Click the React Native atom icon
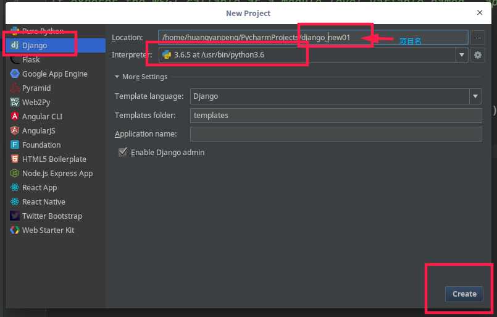Image resolution: width=497 pixels, height=317 pixels. [x=15, y=201]
